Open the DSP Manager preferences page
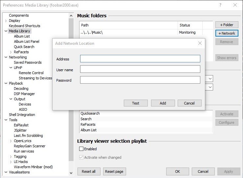Screen dimensions: 243x178 [24, 94]
